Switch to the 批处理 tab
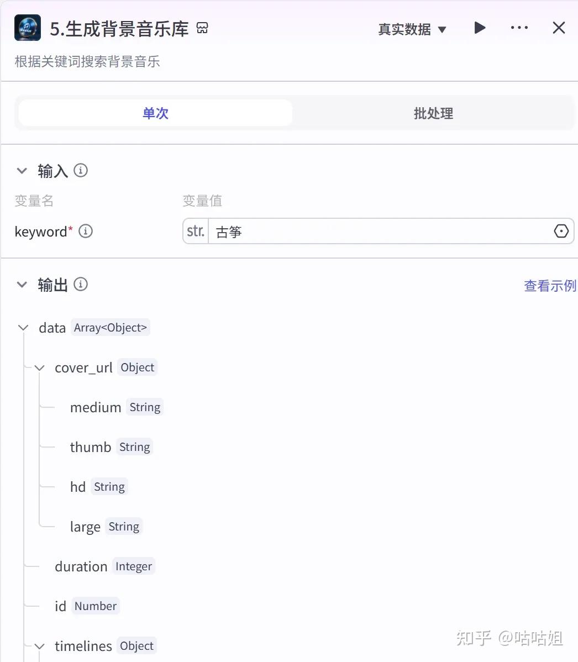578x662 pixels. pos(433,113)
